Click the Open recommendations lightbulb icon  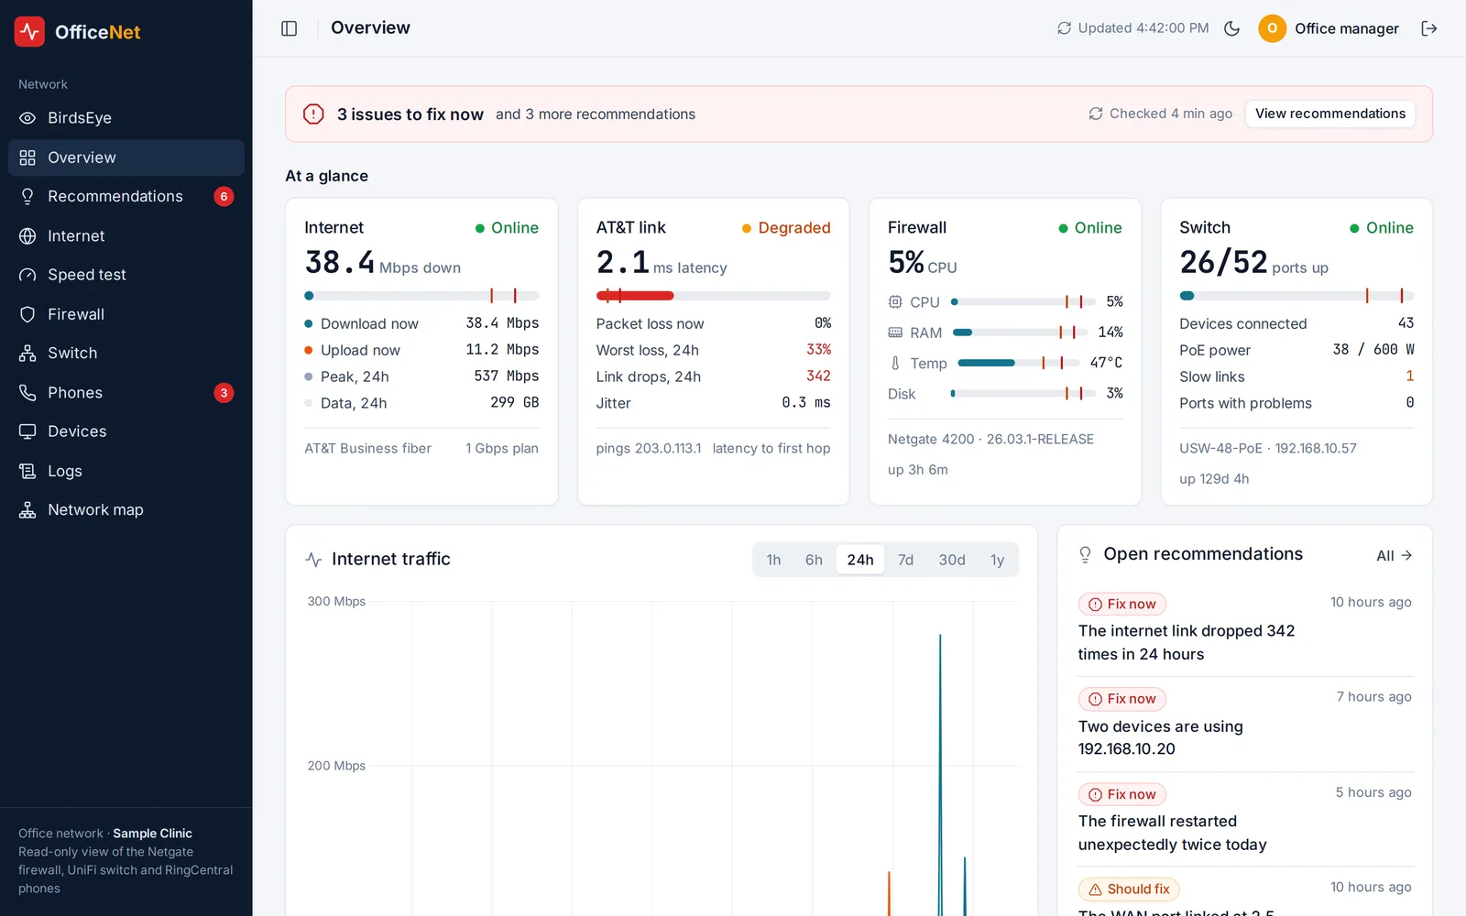click(x=1085, y=554)
